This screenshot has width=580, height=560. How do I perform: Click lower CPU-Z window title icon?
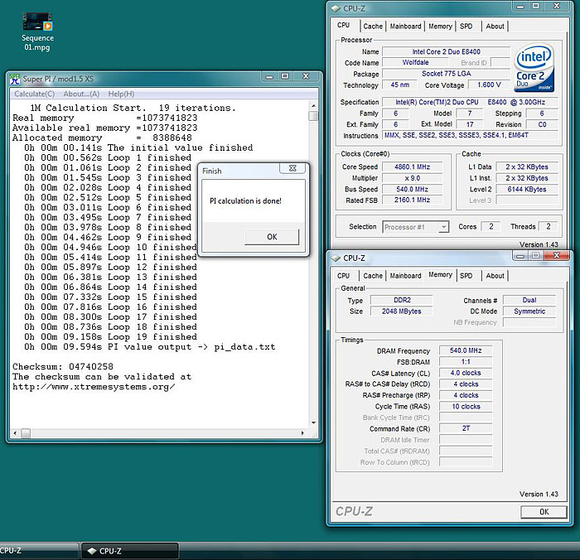[x=336, y=258]
